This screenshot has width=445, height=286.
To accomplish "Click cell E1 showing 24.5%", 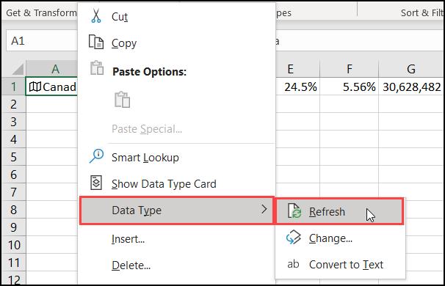I will [297, 87].
